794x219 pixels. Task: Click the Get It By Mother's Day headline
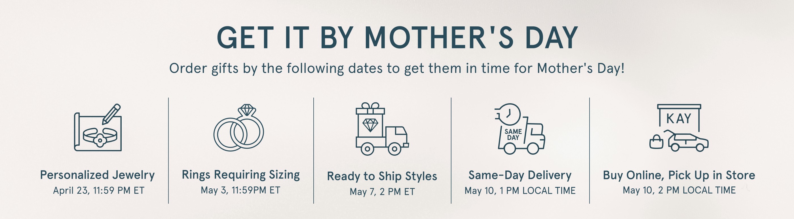397,38
